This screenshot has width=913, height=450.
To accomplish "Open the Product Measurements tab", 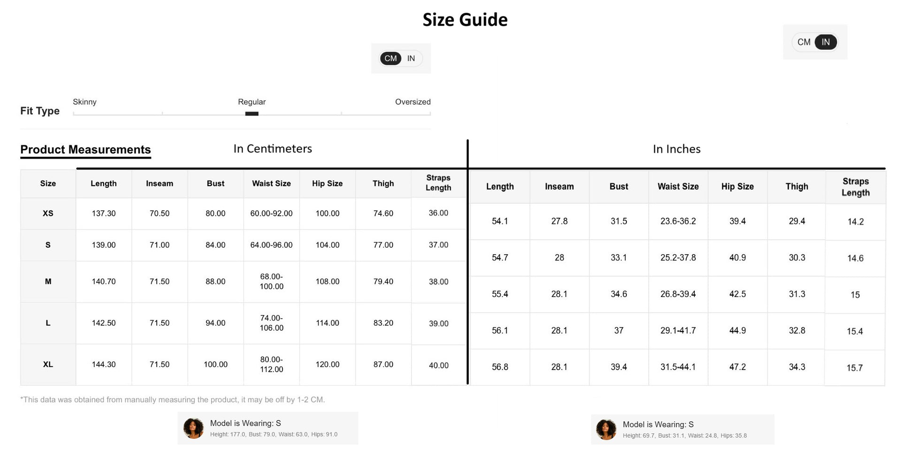I will coord(85,150).
